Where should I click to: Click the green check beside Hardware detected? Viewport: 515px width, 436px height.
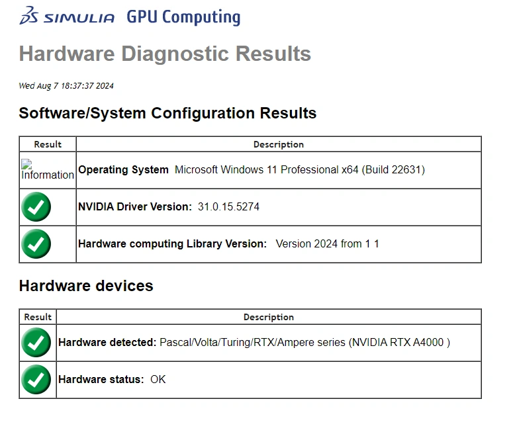coord(36,343)
